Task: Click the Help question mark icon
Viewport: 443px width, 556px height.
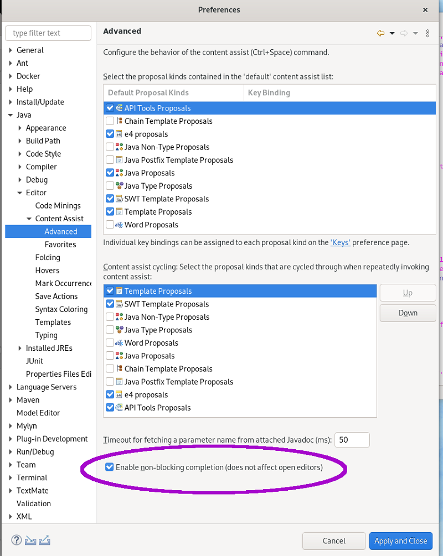Action: [x=16, y=540]
